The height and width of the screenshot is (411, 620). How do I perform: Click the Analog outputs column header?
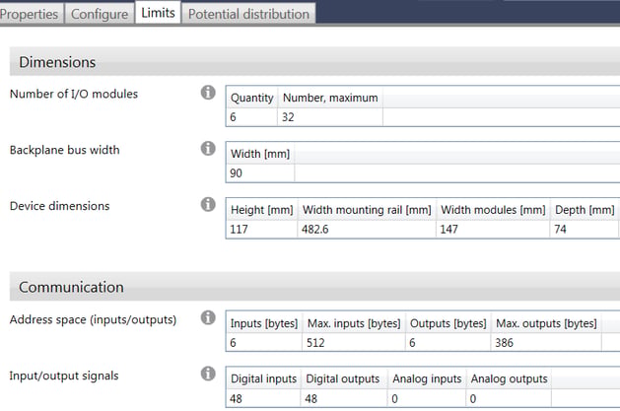tap(509, 378)
